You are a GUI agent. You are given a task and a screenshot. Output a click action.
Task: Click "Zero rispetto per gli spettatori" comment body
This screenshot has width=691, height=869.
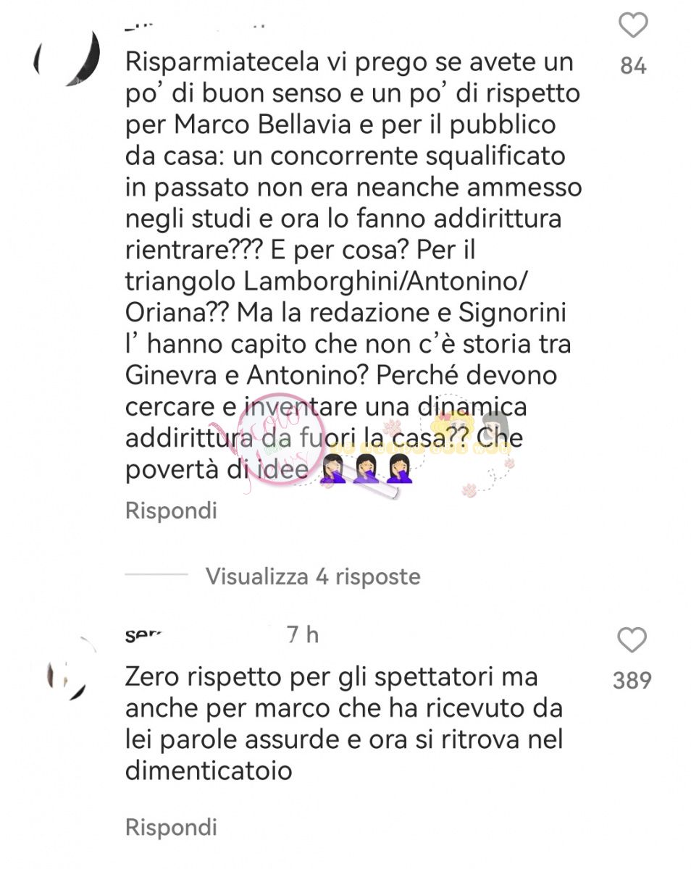click(x=344, y=723)
